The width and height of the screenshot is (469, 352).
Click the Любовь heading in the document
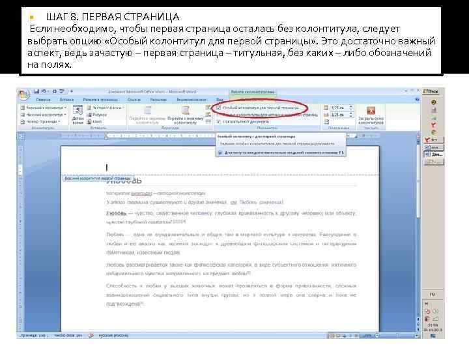pos(124,181)
